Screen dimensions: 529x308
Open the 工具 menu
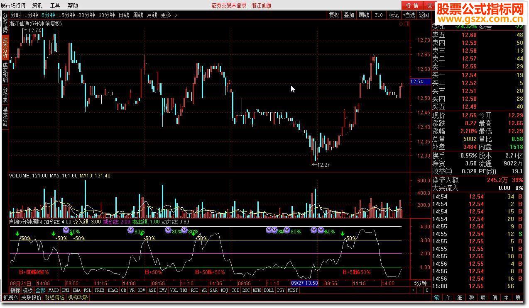pyautogui.click(x=55, y=5)
